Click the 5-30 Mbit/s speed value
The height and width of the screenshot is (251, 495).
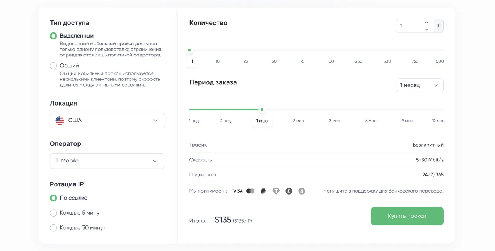[x=430, y=160]
